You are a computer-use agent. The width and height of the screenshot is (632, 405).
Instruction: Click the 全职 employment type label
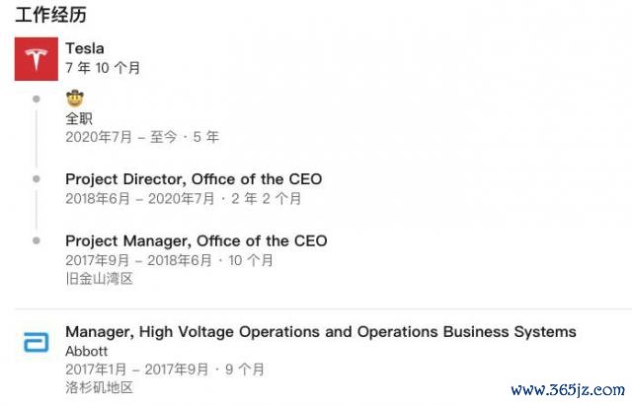pyautogui.click(x=79, y=118)
